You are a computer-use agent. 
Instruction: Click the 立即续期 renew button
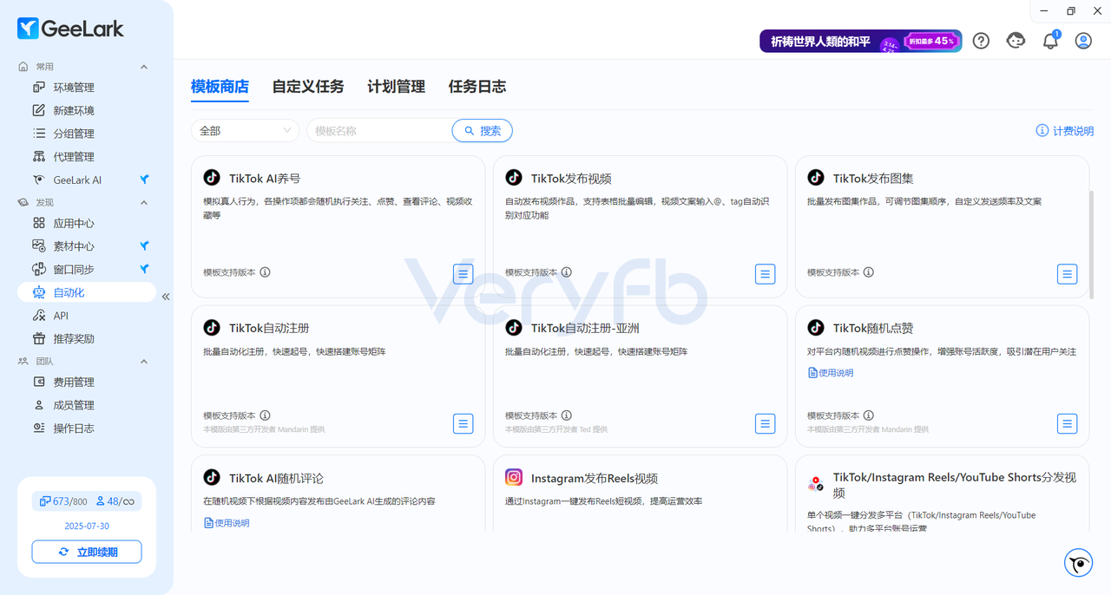[87, 552]
